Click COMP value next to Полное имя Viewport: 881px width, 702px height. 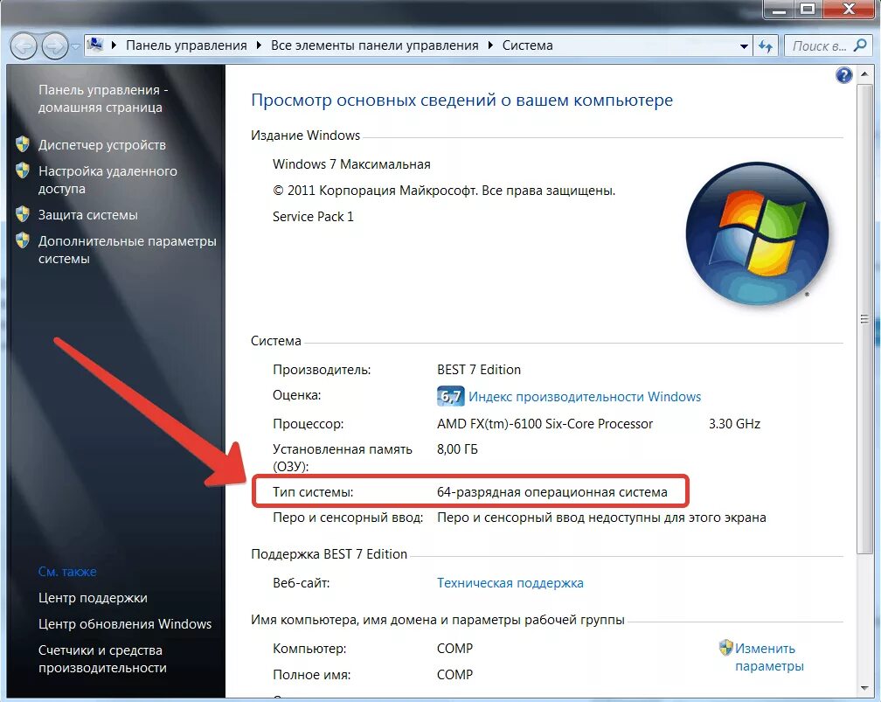pos(455,674)
